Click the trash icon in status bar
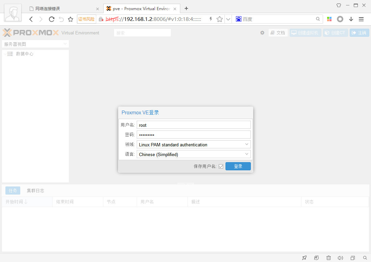This screenshot has height=262, width=371. point(328,258)
